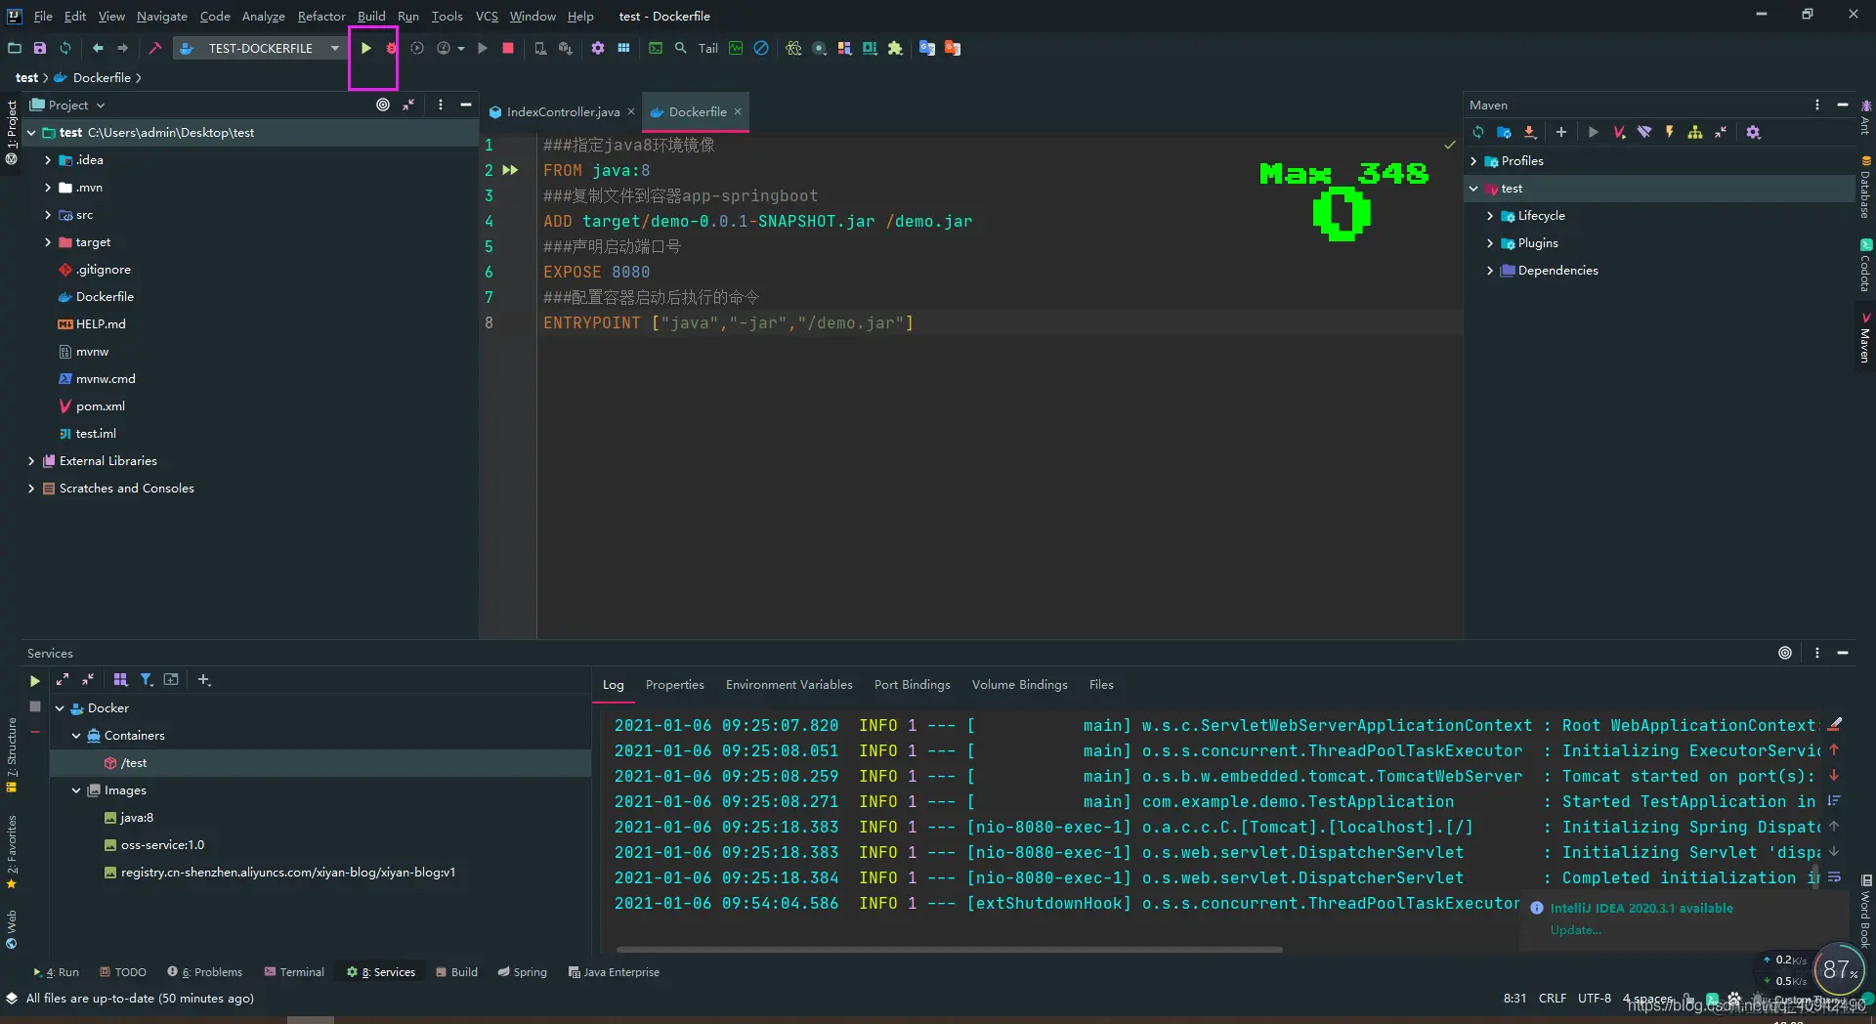Click Save All disk icon
The width and height of the screenshot is (1876, 1024).
[x=40, y=48]
